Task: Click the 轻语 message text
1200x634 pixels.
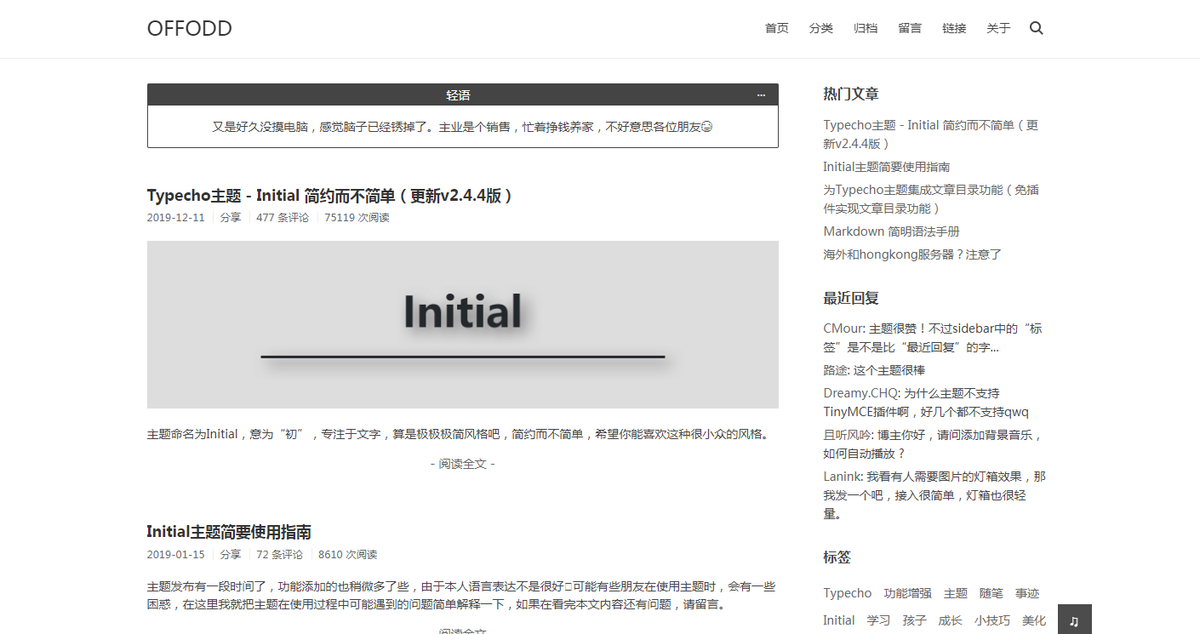Action: pos(462,127)
